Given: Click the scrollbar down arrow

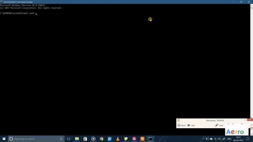Looking at the screenshot, I should tap(252, 134).
